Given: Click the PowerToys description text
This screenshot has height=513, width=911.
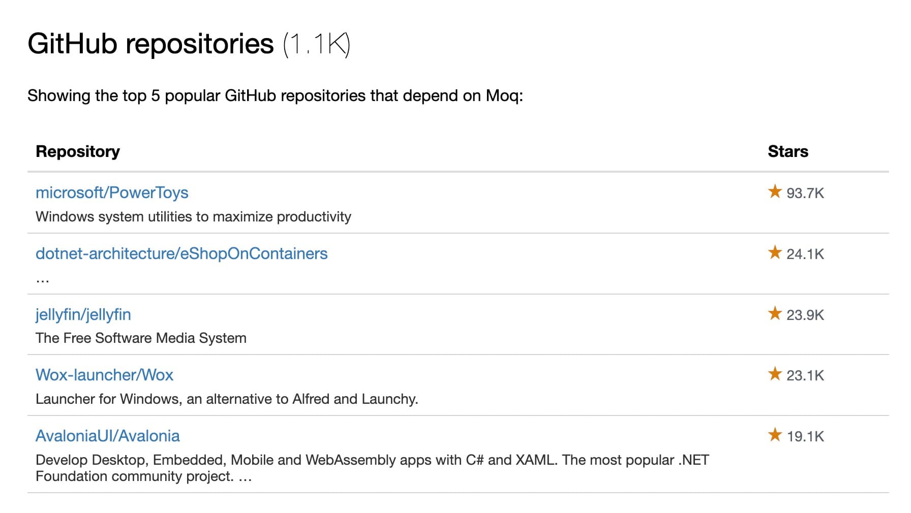Looking at the screenshot, I should (x=193, y=217).
